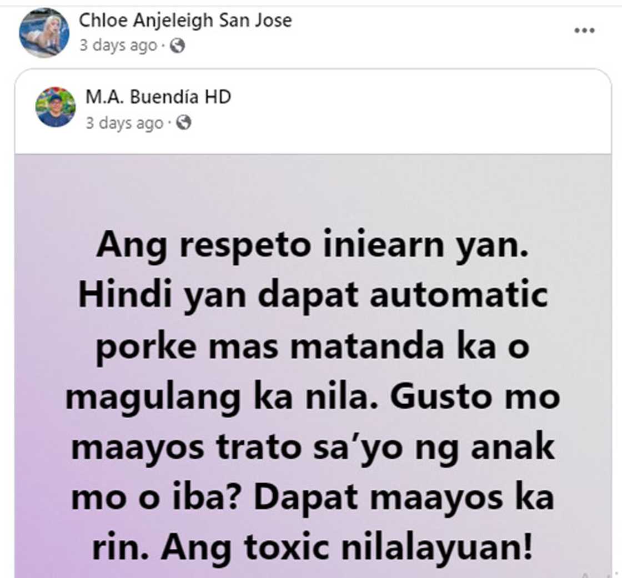Click the word 'automatic' in the post
Image resolution: width=622 pixels, height=578 pixels.
coord(459,295)
